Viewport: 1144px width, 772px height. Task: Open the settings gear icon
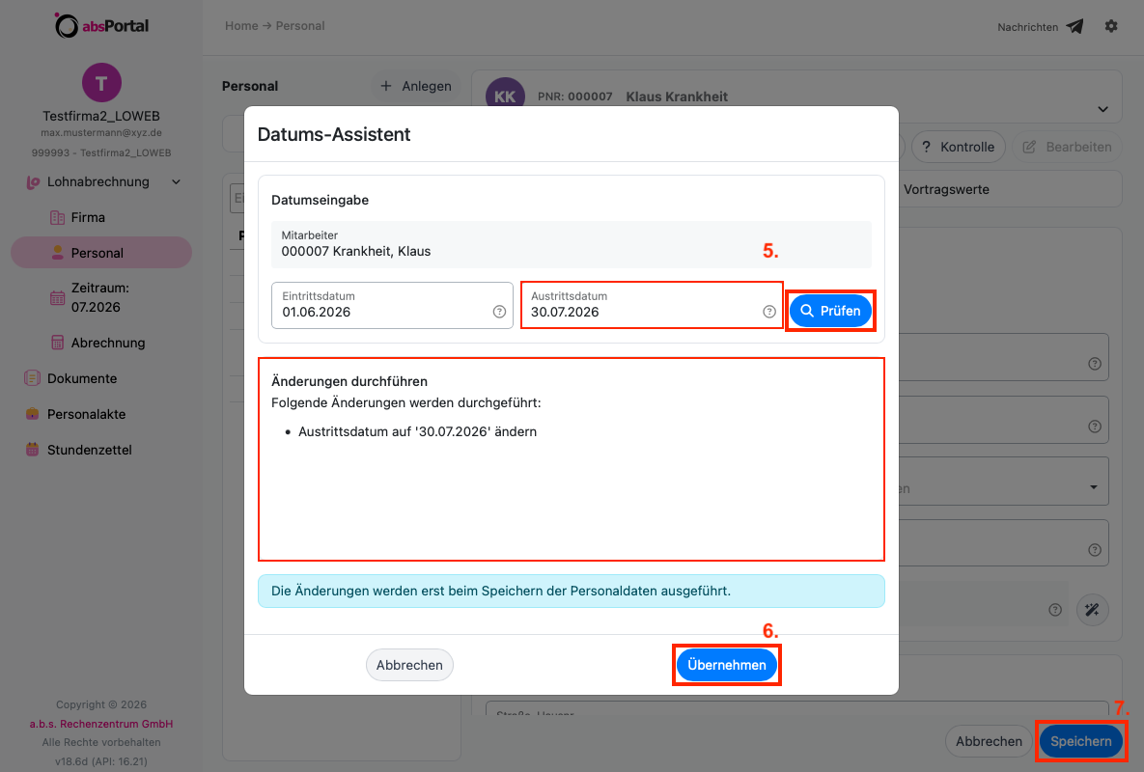(x=1110, y=26)
